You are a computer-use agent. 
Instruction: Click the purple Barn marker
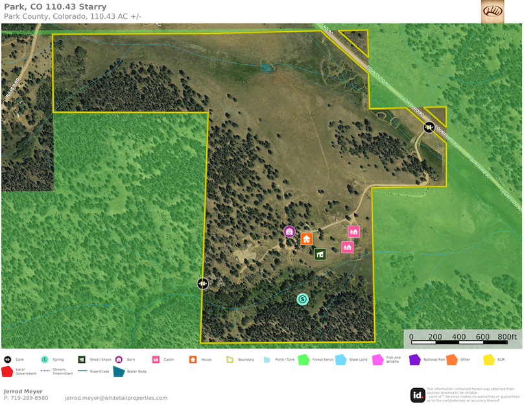point(290,231)
